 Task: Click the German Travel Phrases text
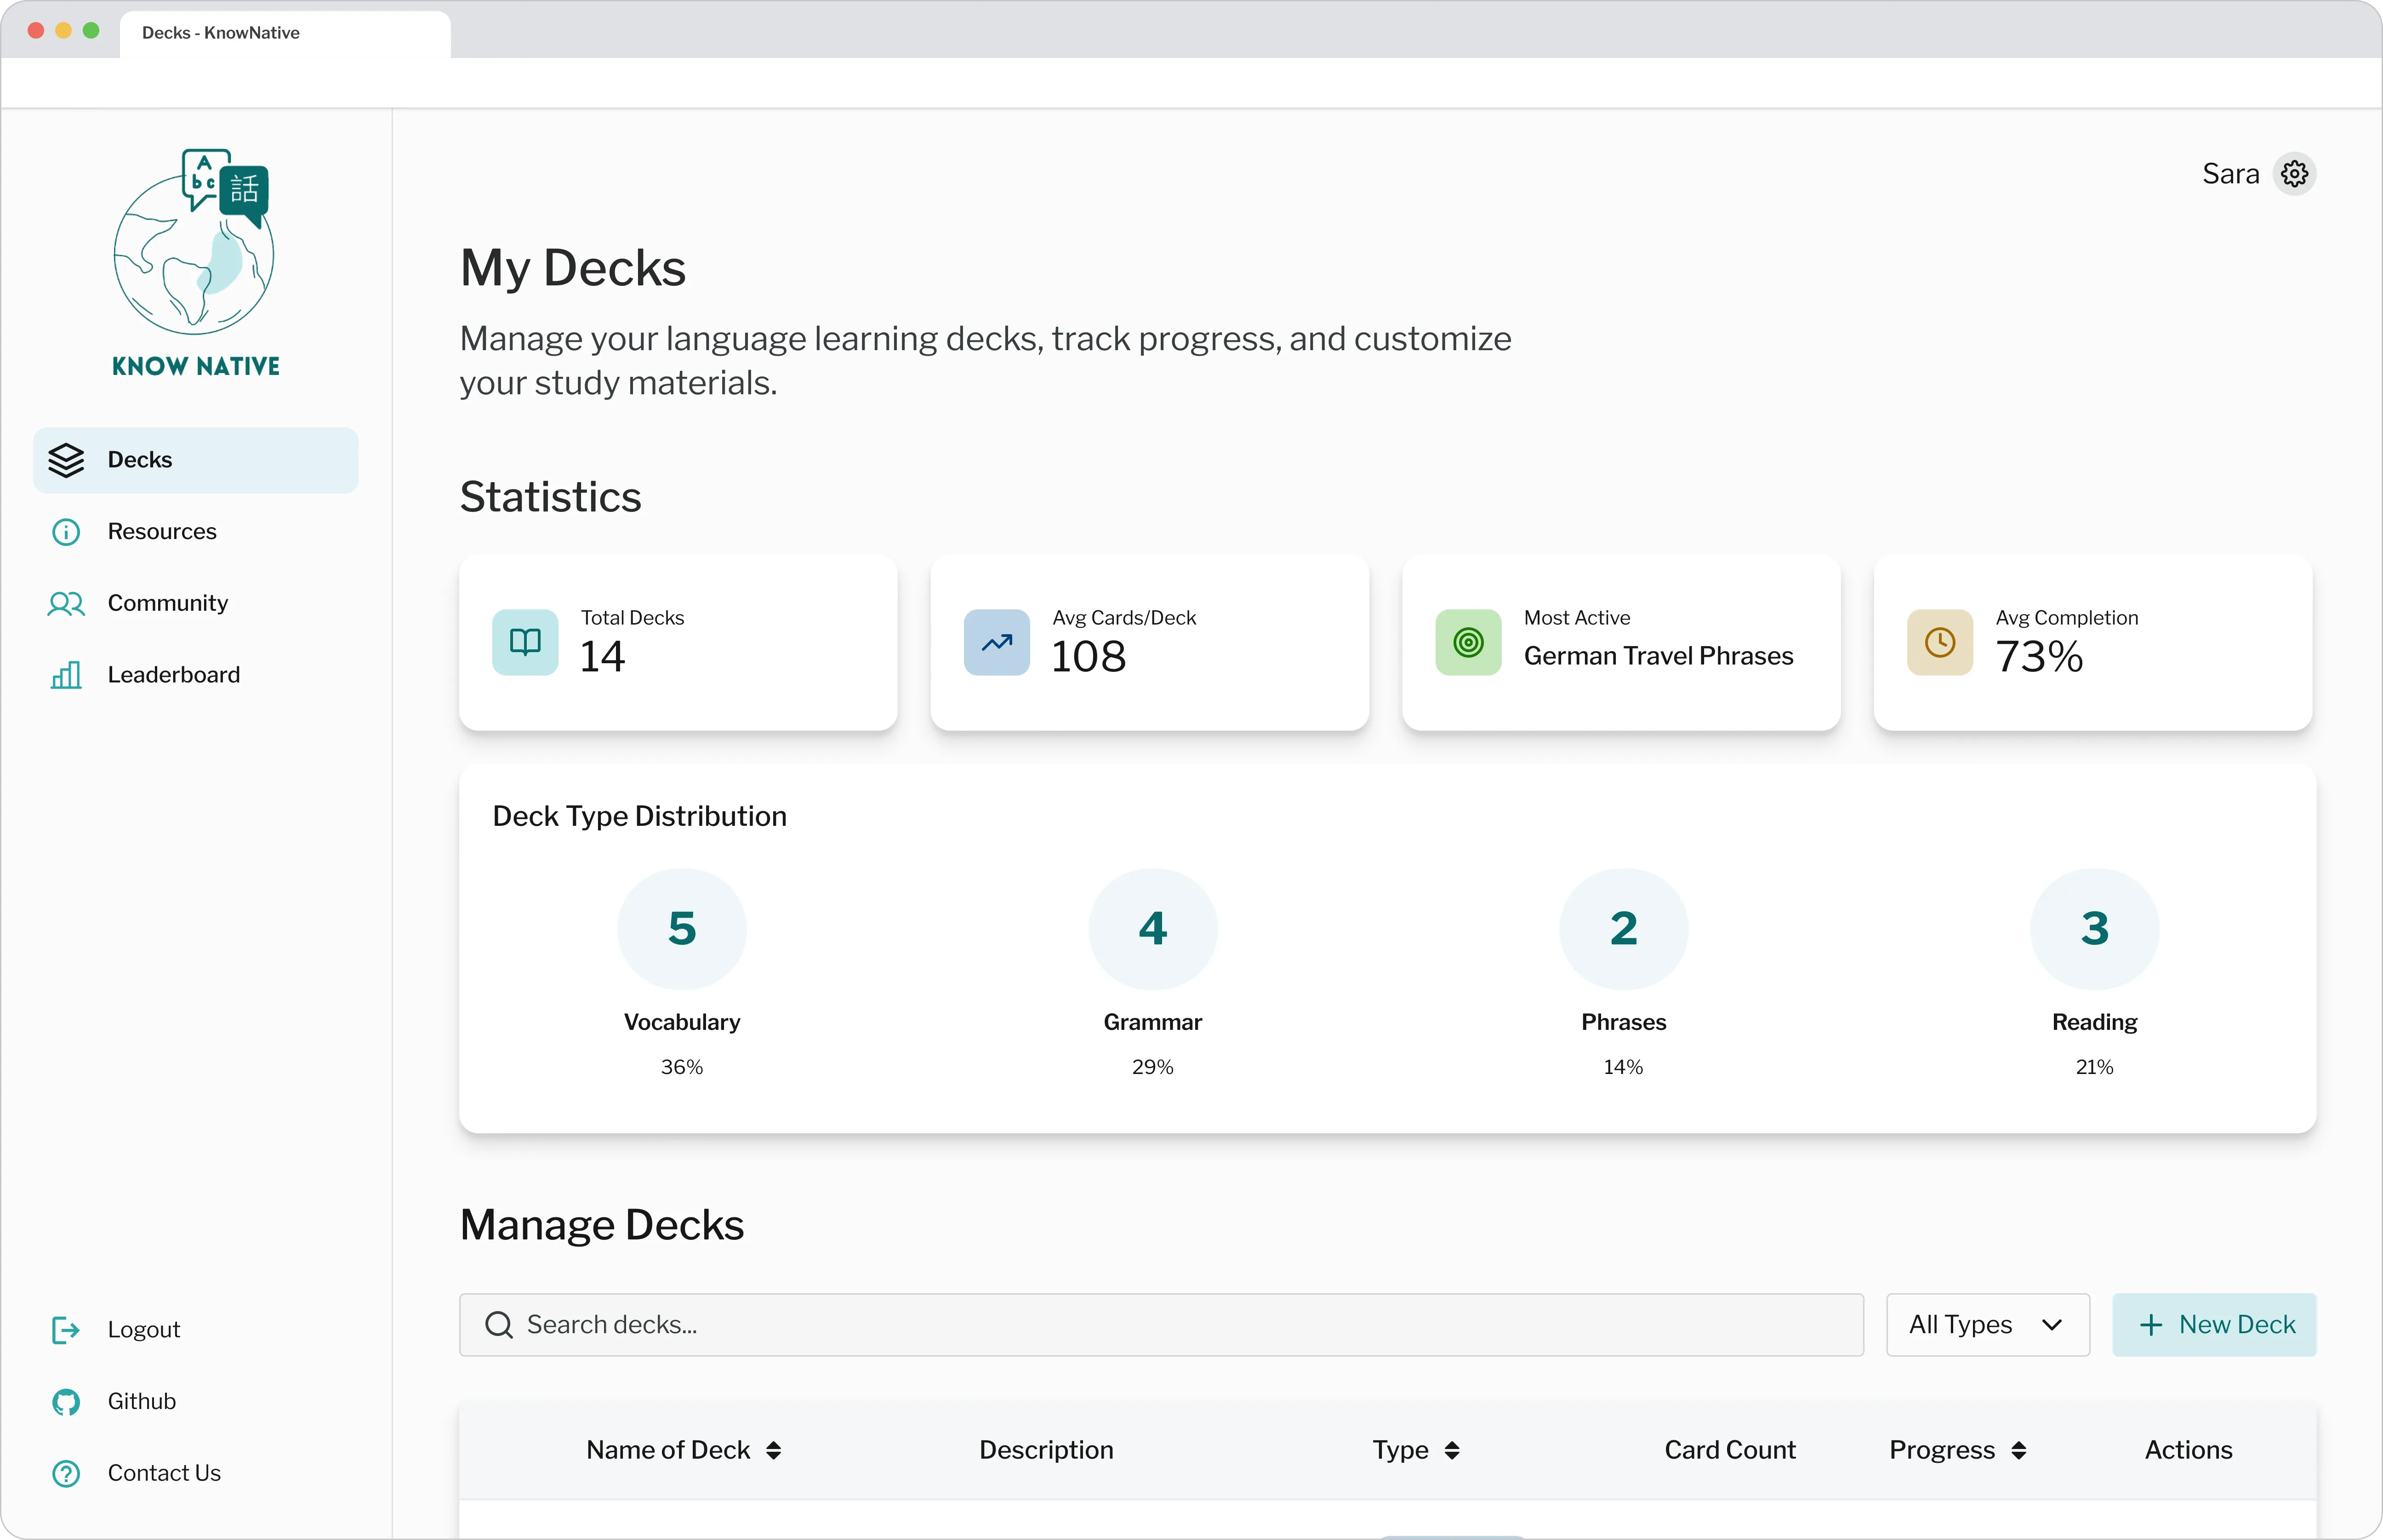(1658, 656)
